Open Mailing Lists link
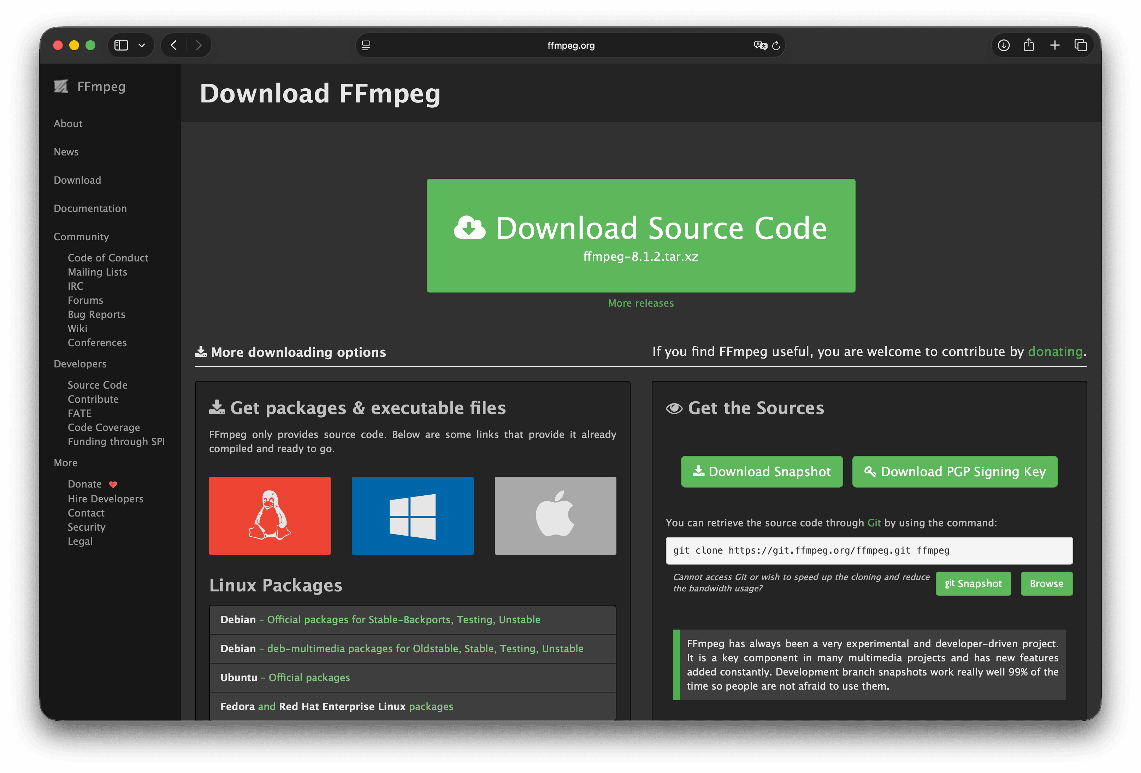 point(97,272)
